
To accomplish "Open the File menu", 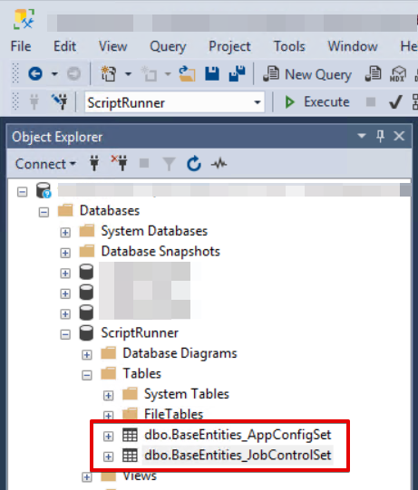I will (x=21, y=46).
